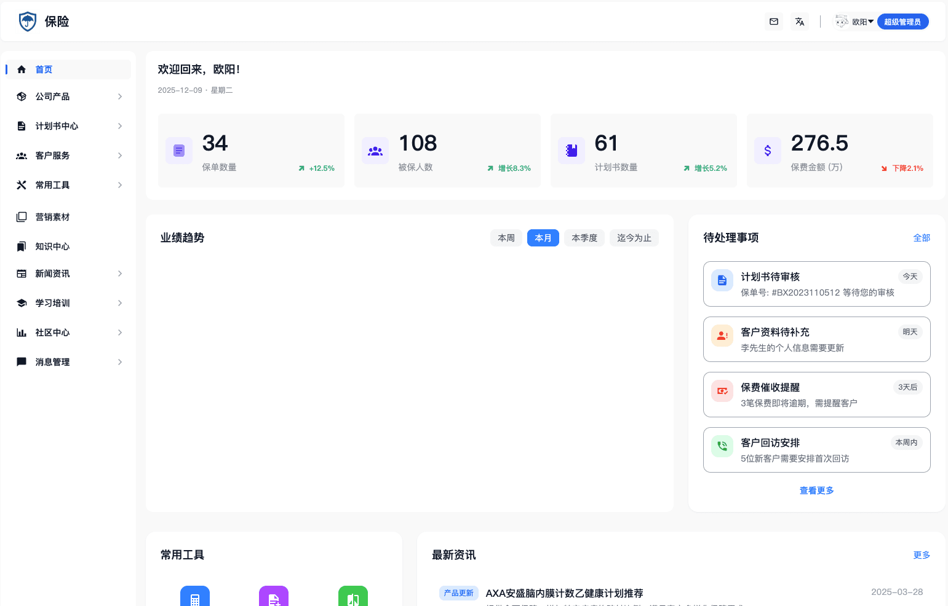Select the blue calculator tool under 常用工具
948x606 pixels.
(x=195, y=596)
